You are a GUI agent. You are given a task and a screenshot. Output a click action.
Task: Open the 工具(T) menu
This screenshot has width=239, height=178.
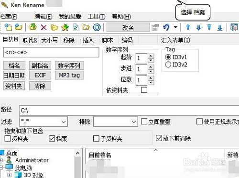(97, 17)
